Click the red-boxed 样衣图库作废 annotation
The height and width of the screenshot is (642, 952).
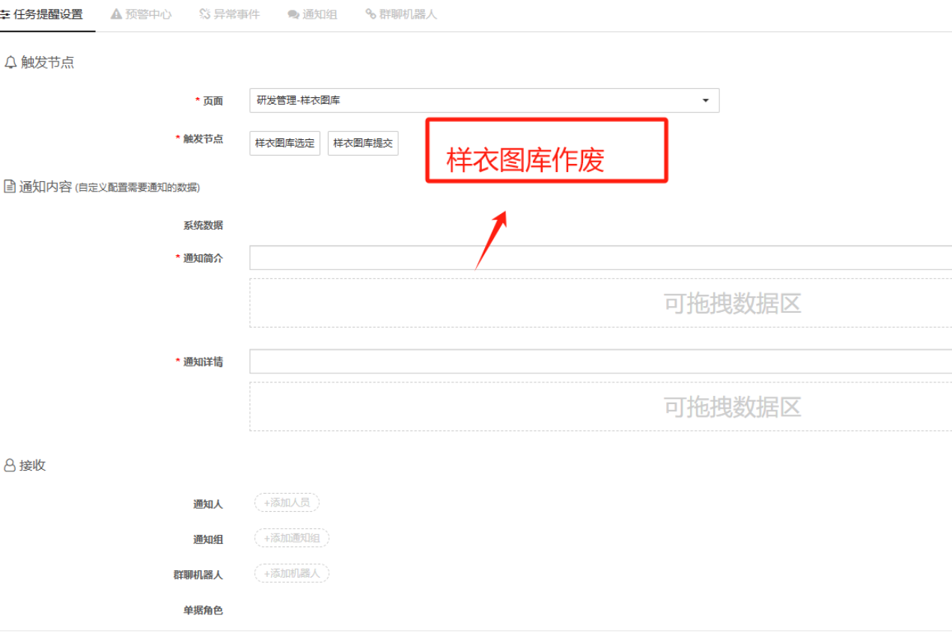546,150
